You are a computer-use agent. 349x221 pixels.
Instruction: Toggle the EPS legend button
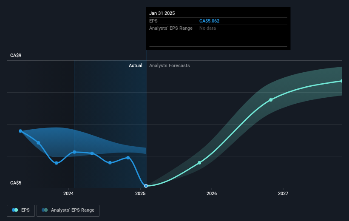(21, 210)
